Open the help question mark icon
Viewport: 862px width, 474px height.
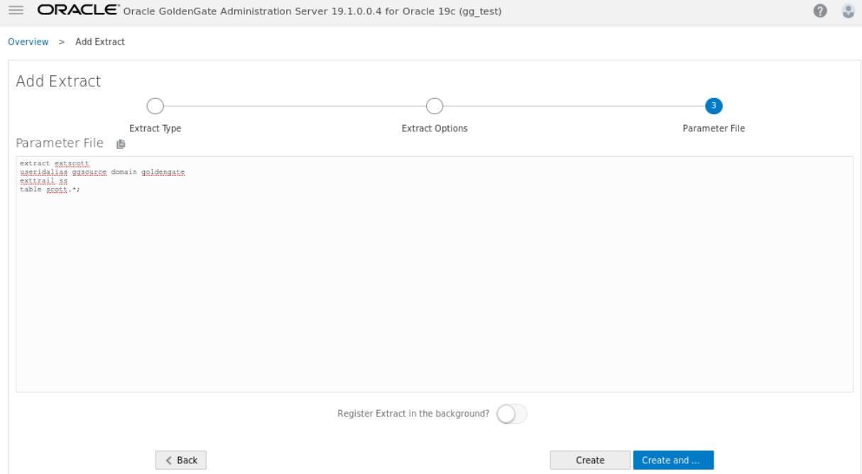(x=820, y=11)
